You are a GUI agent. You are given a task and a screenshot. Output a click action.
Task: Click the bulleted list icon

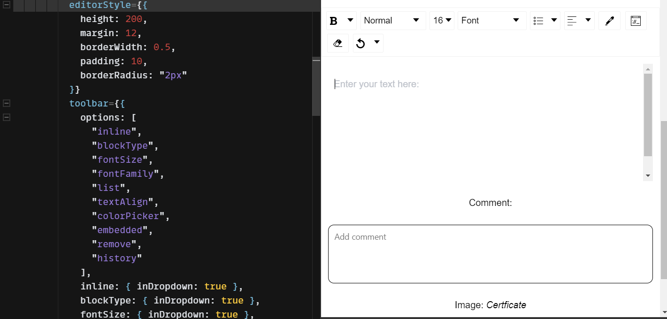pyautogui.click(x=538, y=21)
